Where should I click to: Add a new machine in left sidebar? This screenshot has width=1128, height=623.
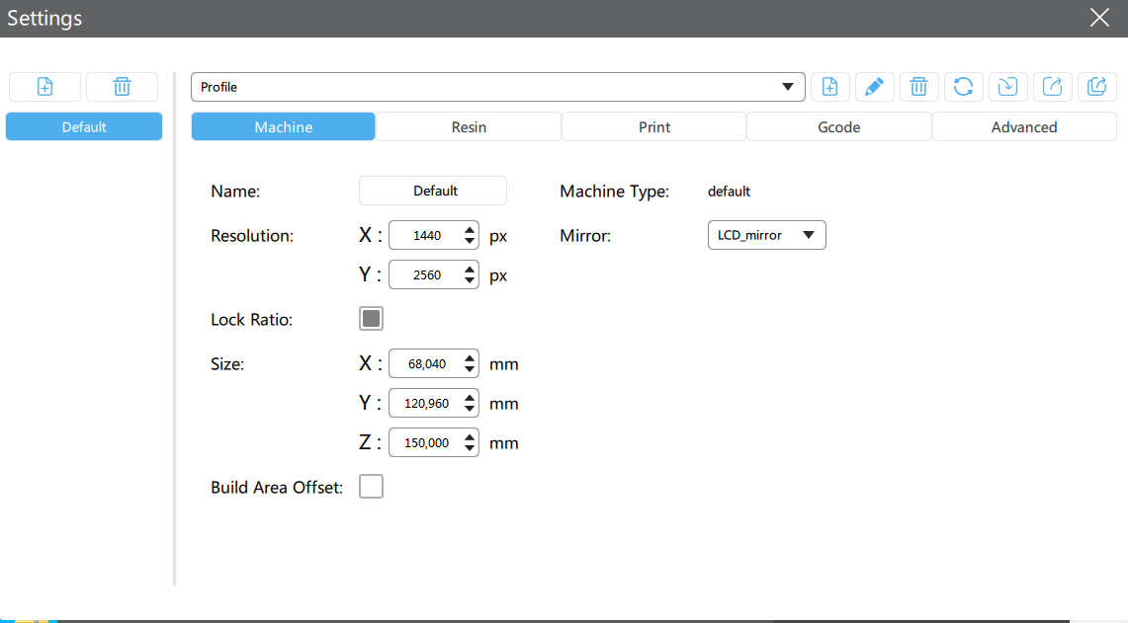click(44, 87)
